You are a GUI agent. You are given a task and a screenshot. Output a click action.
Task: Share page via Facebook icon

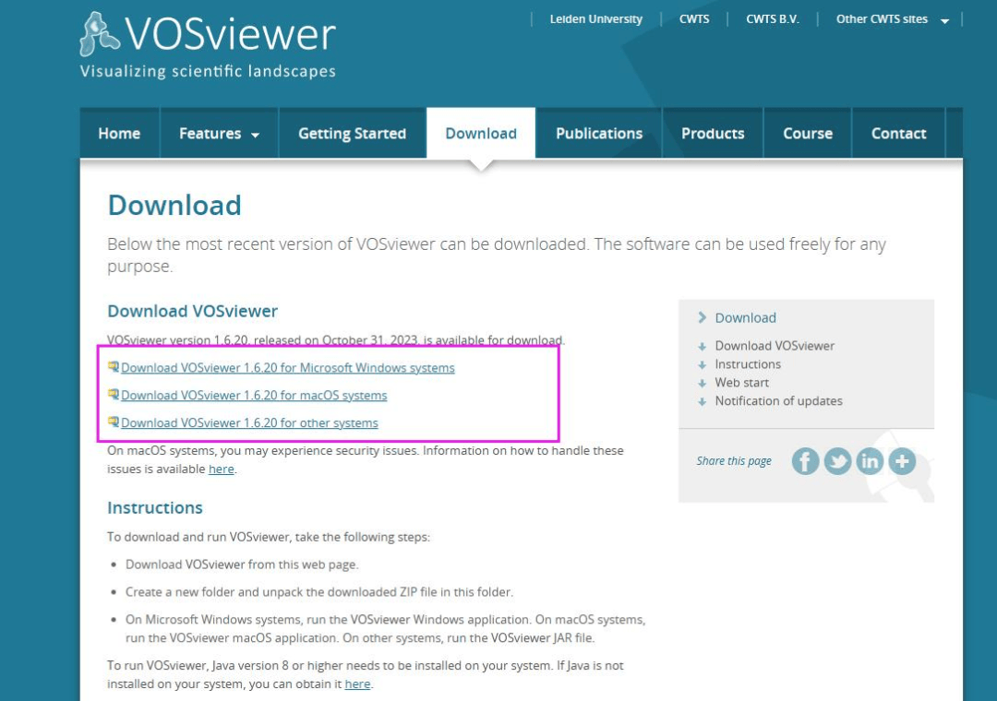[805, 461]
